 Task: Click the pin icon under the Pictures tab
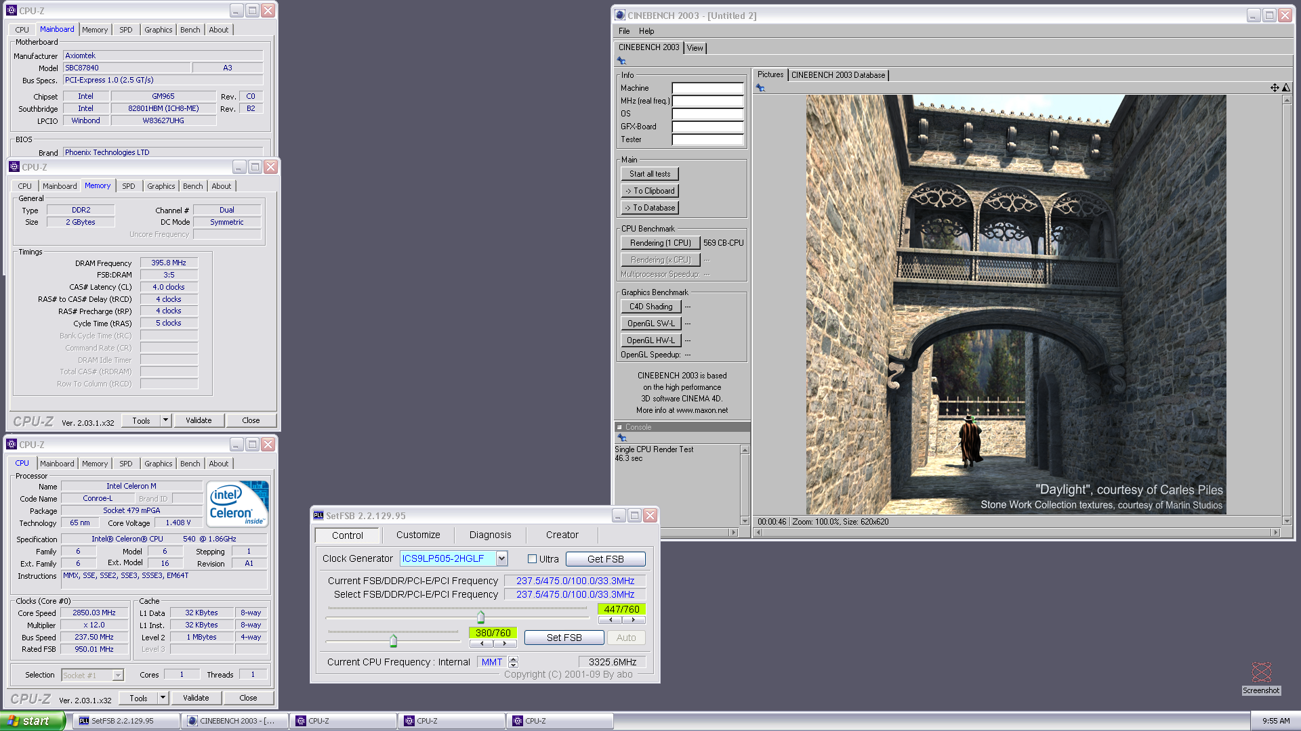click(760, 88)
